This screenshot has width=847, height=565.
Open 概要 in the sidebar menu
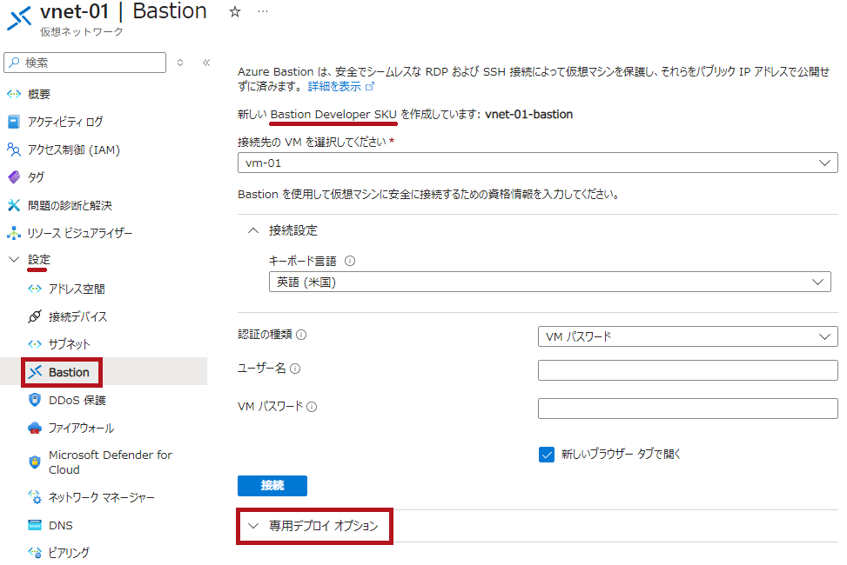click(x=39, y=94)
